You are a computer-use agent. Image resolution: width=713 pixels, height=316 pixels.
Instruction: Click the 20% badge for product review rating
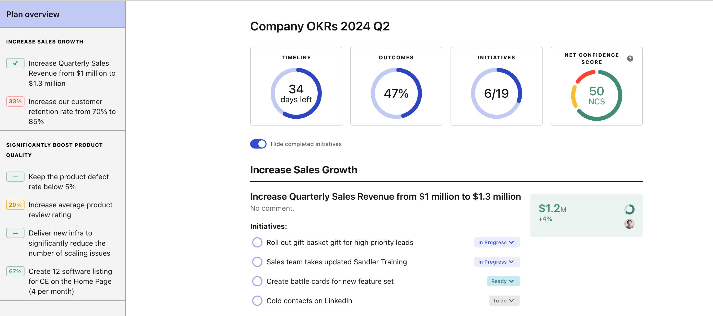(15, 205)
